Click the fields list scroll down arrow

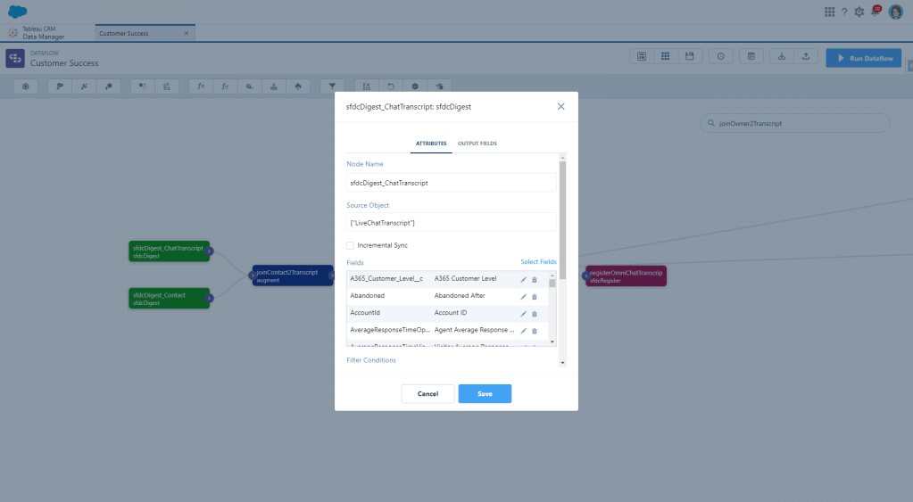pos(552,342)
